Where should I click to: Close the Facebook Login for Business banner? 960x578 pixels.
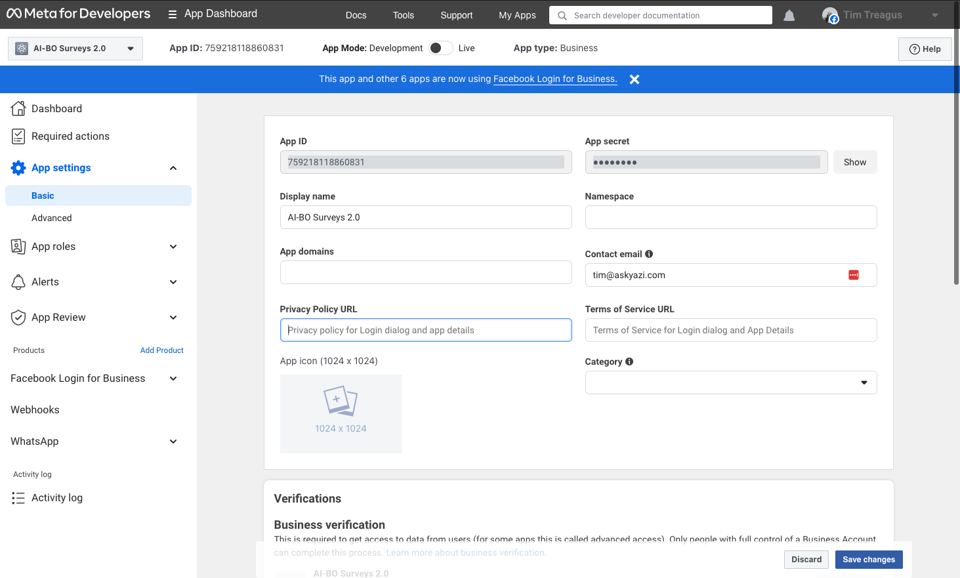click(635, 79)
